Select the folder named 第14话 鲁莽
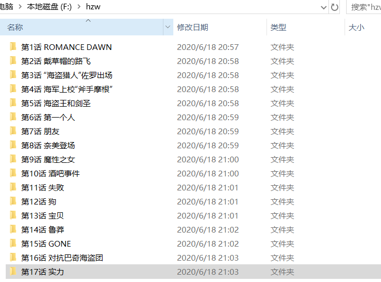This screenshot has width=381, height=282. (x=43, y=230)
